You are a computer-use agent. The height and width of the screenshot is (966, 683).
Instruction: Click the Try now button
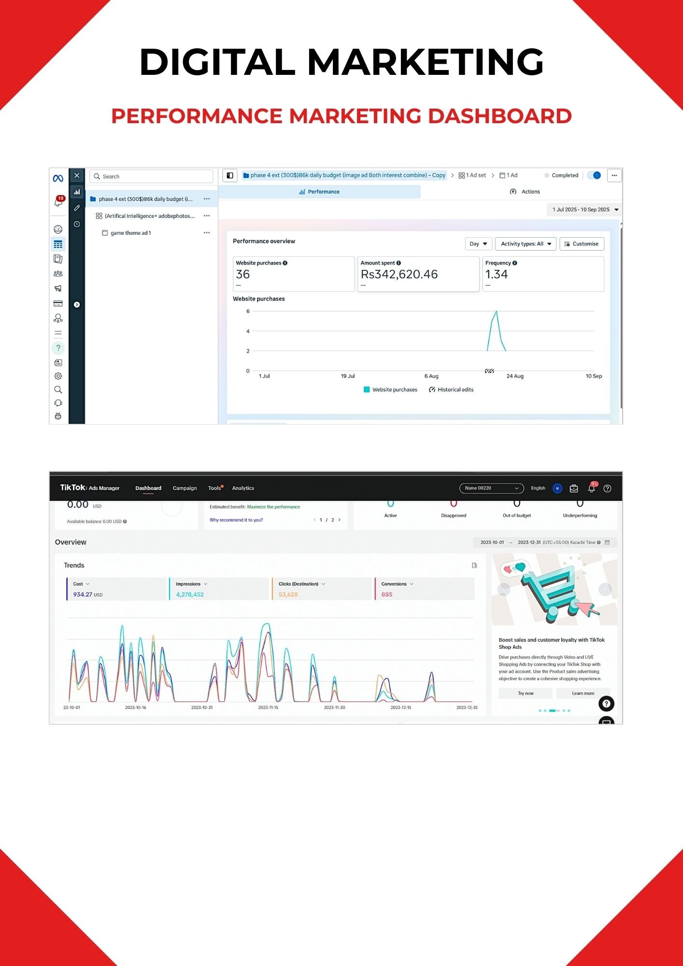click(526, 693)
